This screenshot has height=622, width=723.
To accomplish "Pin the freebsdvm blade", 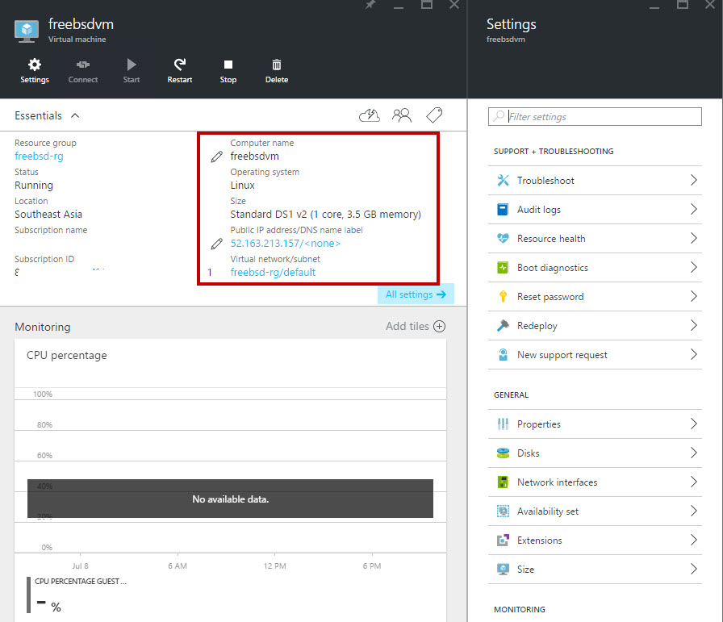I will (370, 5).
